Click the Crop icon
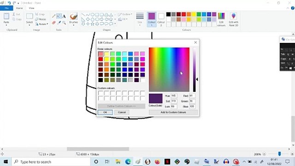 tap(37, 14)
